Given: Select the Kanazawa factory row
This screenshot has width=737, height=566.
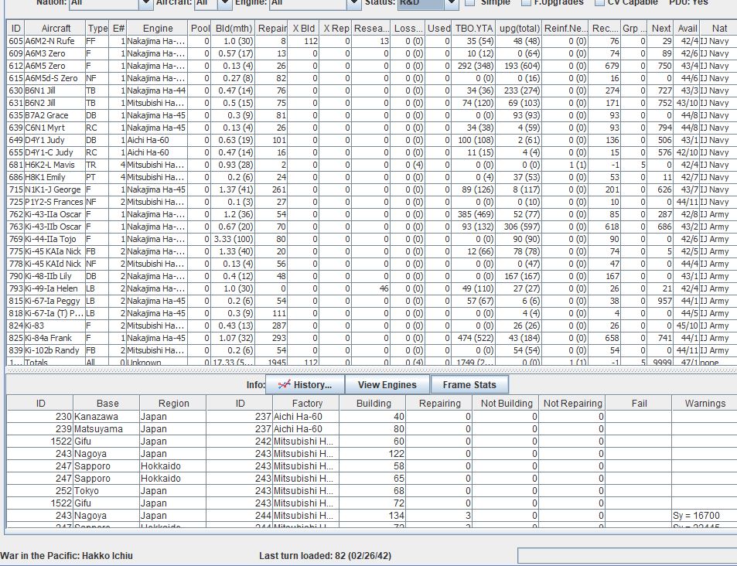Looking at the screenshot, I should click(372, 417).
